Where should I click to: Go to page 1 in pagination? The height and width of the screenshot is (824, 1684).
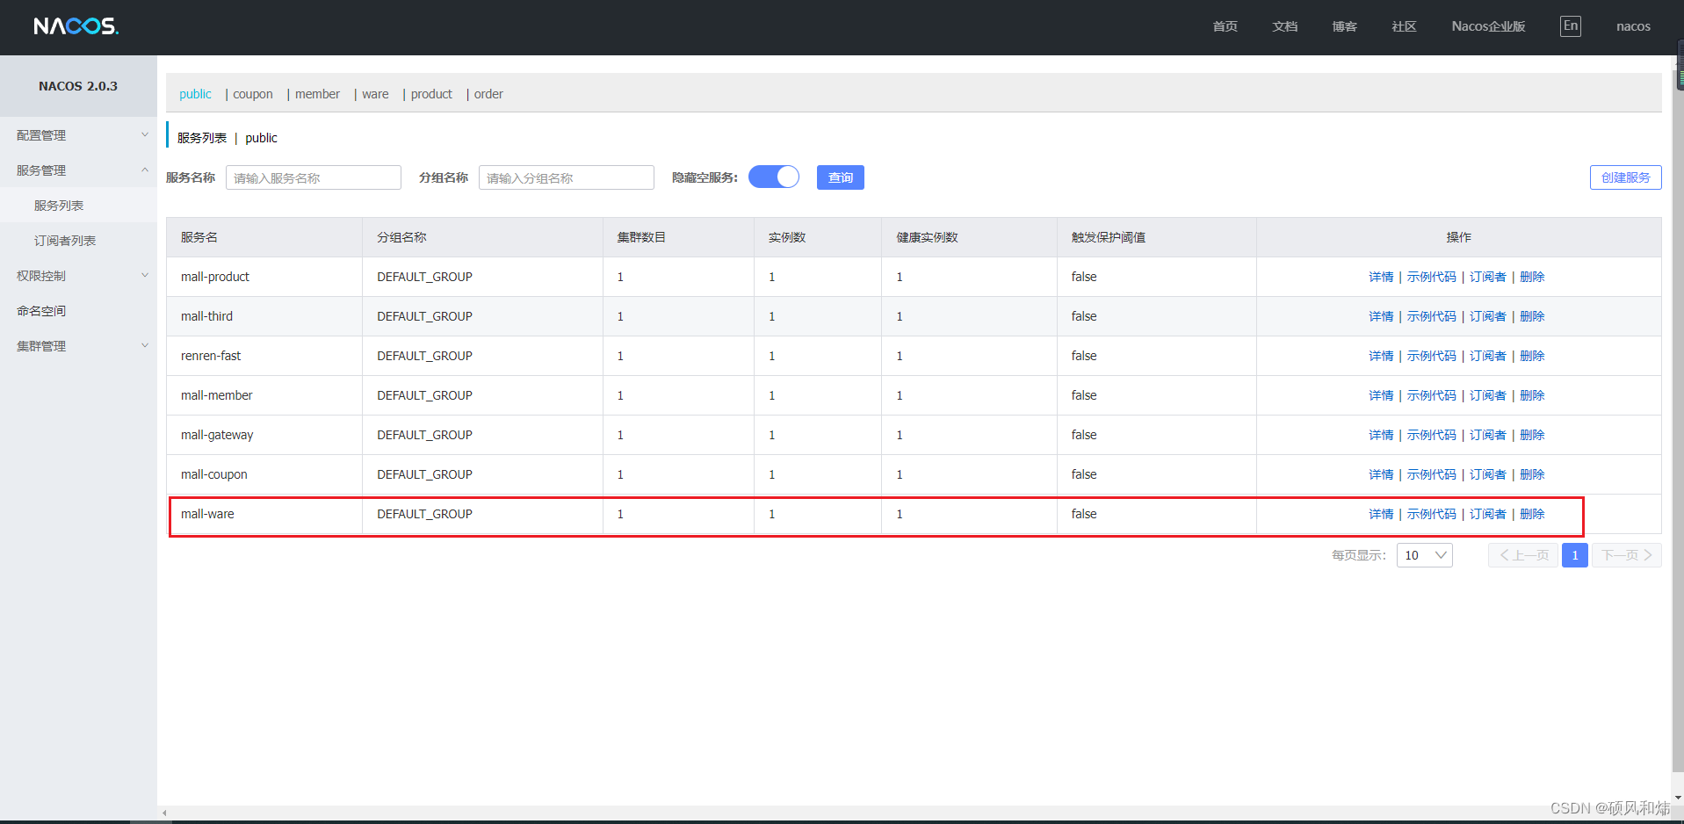[1575, 555]
